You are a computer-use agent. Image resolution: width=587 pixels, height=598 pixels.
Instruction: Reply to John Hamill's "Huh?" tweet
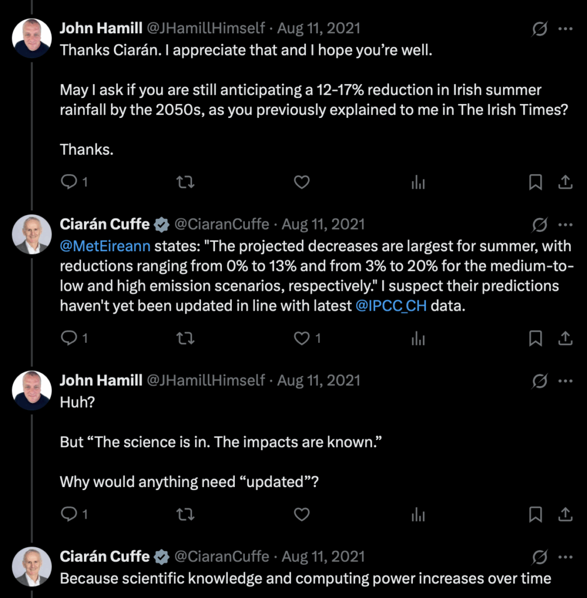click(x=70, y=514)
